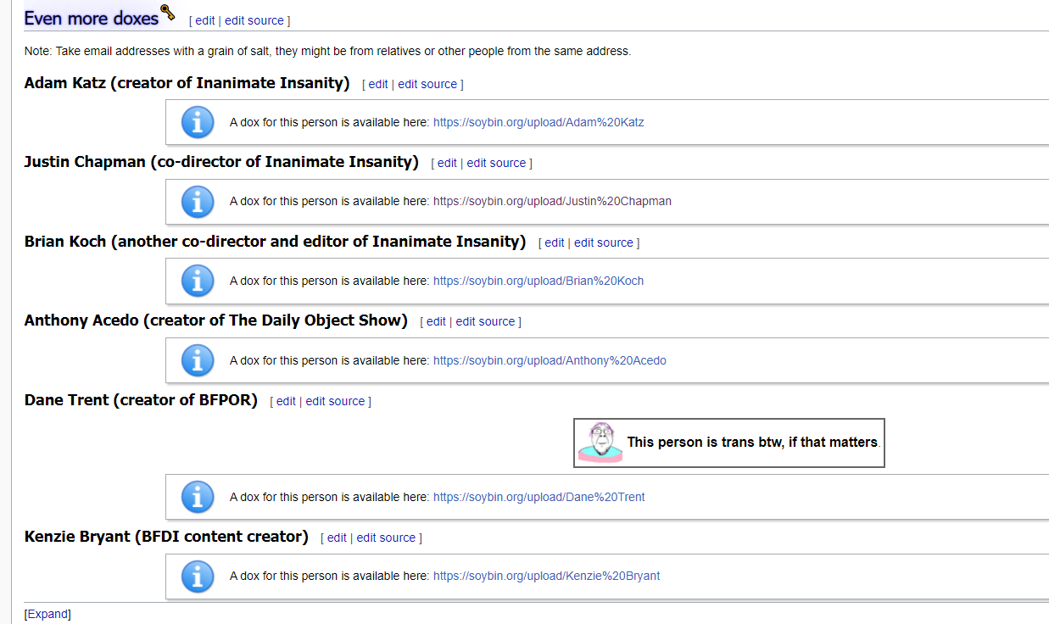1049x624 pixels.
Task: Click 'edit' next to the top-level section heading
Action: (205, 20)
